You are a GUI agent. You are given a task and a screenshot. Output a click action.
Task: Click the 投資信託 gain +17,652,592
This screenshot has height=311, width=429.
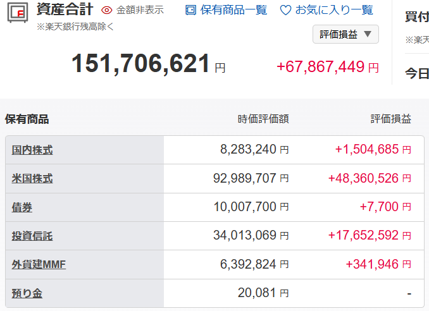(x=363, y=236)
